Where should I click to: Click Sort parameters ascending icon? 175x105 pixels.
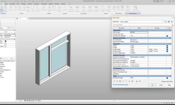[x=137, y=81]
